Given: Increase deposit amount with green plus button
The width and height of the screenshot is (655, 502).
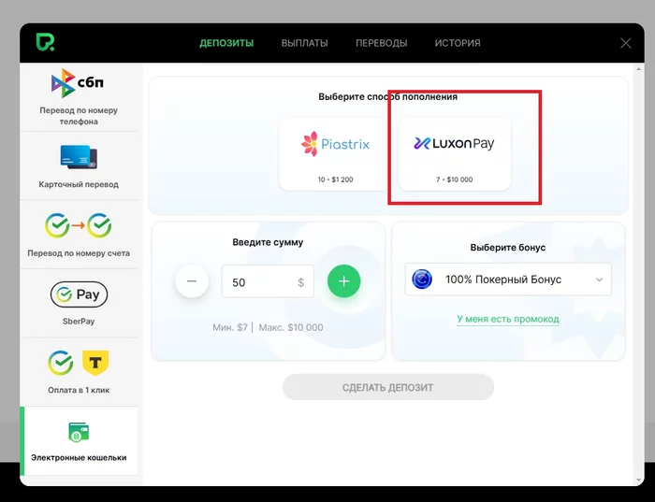Looking at the screenshot, I should (343, 281).
